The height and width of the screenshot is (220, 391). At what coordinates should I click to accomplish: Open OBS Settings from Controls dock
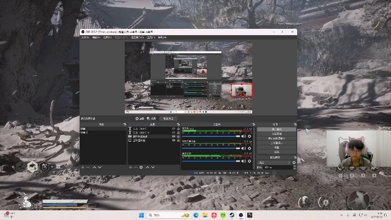pyautogui.click(x=277, y=147)
